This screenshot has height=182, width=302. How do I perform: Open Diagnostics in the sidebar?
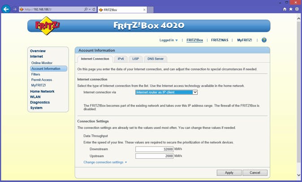[x=40, y=102]
